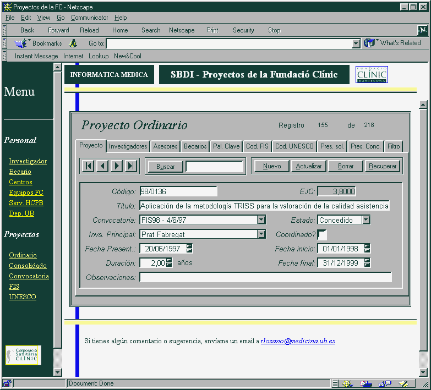
Task: Click the Netscape logo throbber
Action: pyautogui.click(x=423, y=30)
